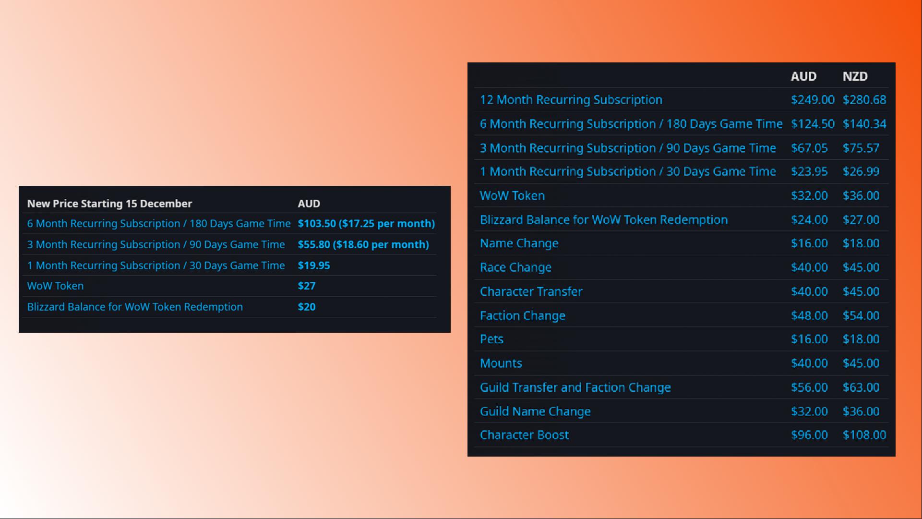The image size is (922, 519).
Task: Click '3 Month Recurring Subscription' in left table
Action: click(156, 244)
